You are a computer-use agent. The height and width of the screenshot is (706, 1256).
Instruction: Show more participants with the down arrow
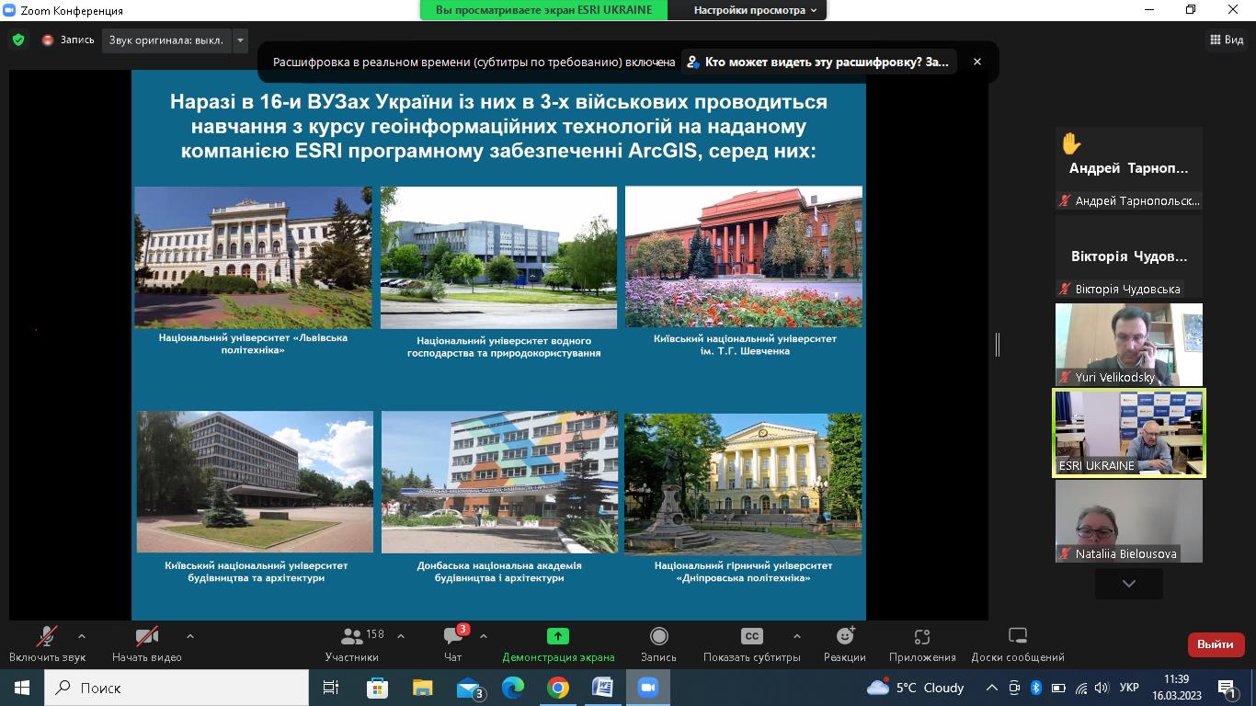coord(1129,584)
